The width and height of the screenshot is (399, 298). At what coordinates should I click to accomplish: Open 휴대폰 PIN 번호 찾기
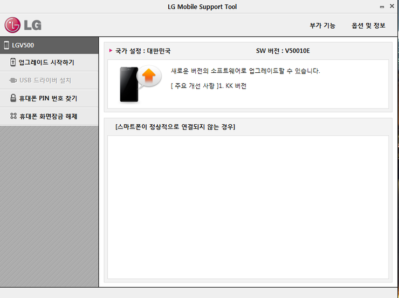point(49,98)
